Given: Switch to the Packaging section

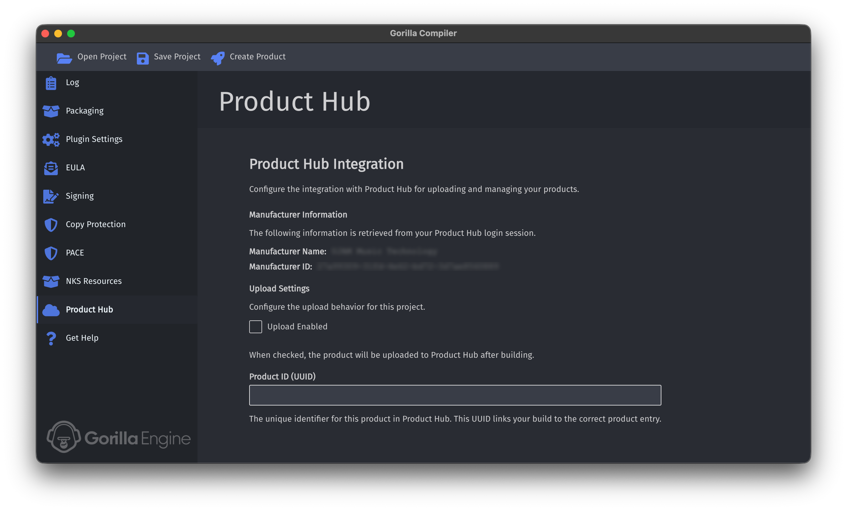Looking at the screenshot, I should click(x=117, y=111).
